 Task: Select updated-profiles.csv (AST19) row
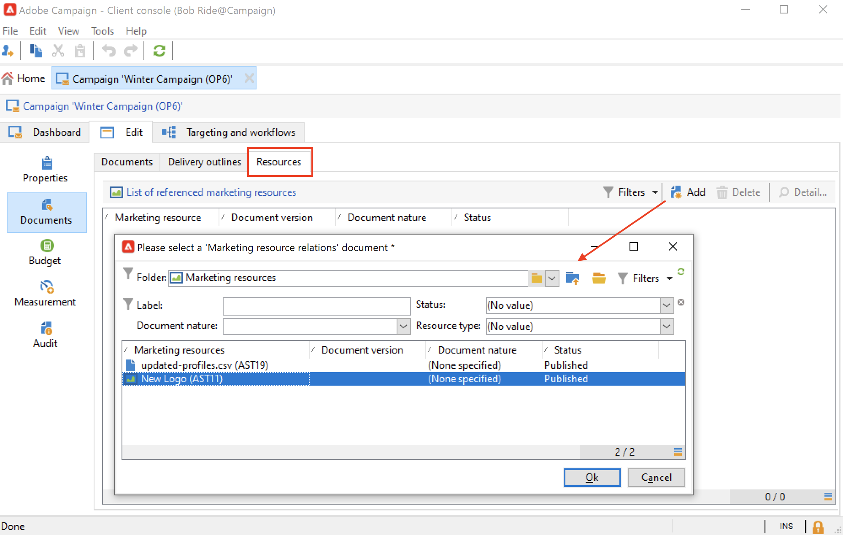pyautogui.click(x=204, y=365)
